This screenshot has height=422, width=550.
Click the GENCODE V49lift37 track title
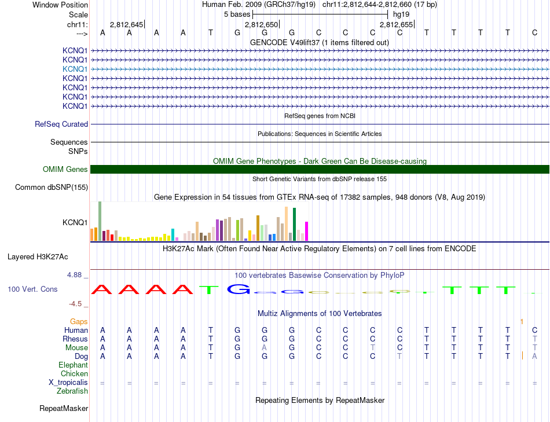tap(319, 42)
